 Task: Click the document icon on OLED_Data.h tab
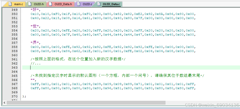pyautogui.click(x=50, y=4)
